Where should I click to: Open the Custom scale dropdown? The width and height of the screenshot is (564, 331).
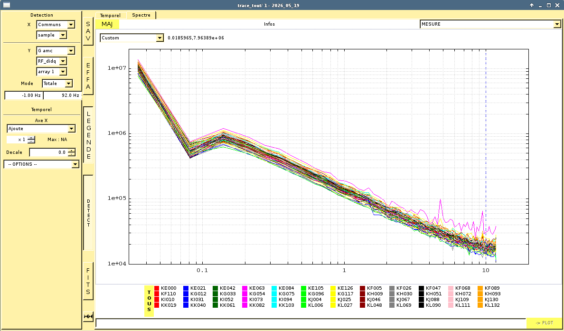click(132, 38)
